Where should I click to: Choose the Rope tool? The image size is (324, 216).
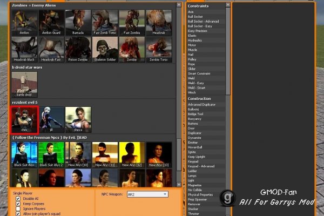point(206,64)
